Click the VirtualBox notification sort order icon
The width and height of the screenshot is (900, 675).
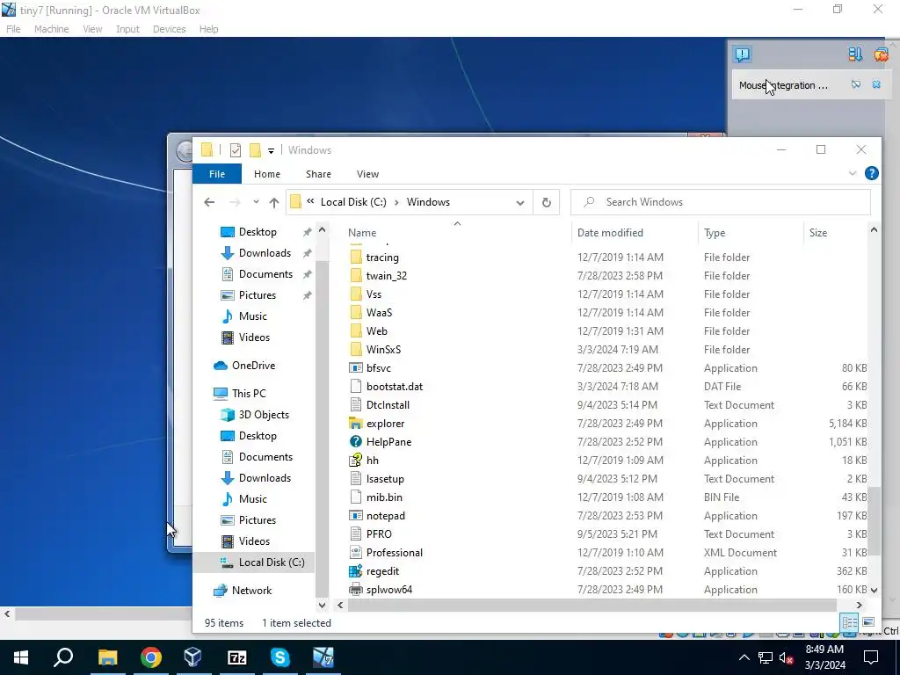point(855,54)
